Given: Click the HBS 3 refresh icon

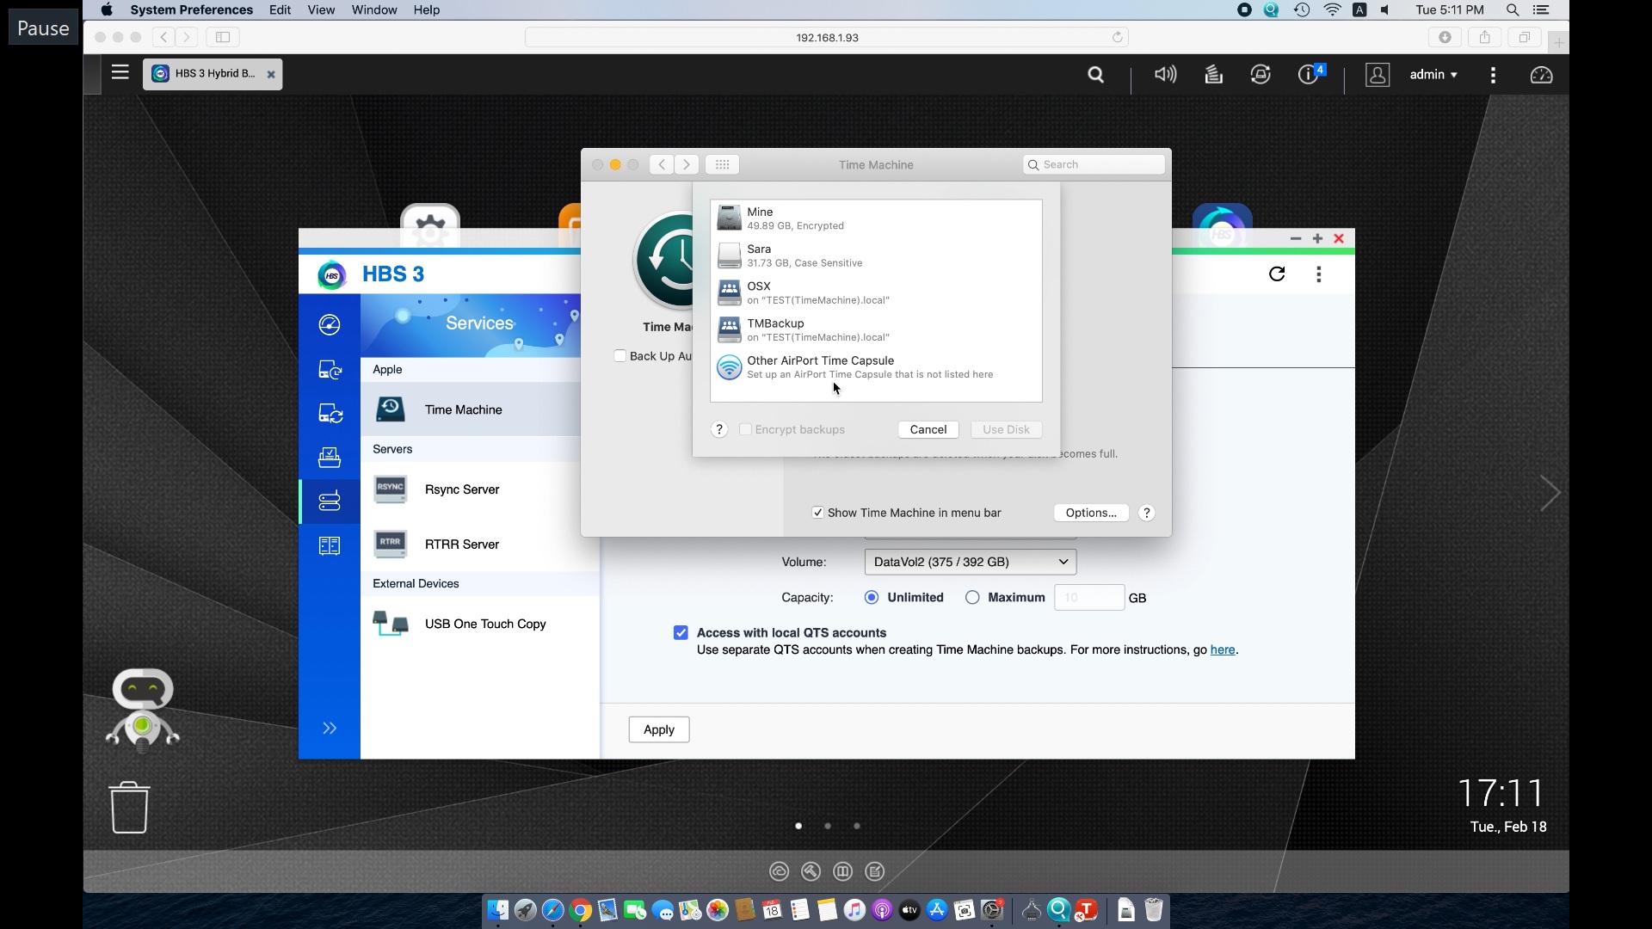Looking at the screenshot, I should 1277,274.
